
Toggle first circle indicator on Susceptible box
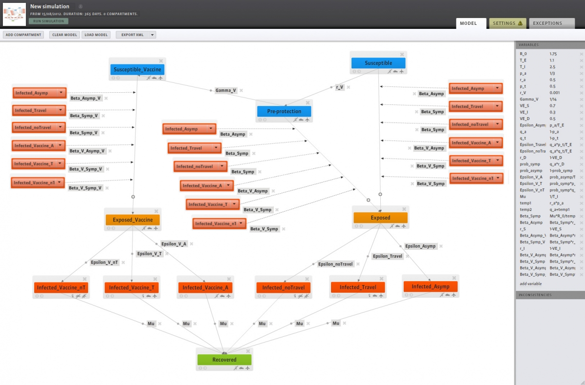353,71
